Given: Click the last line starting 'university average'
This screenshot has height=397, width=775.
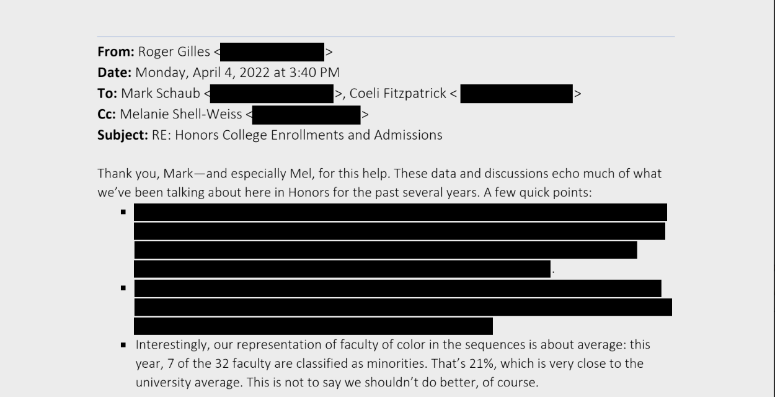Looking at the screenshot, I should [x=337, y=383].
